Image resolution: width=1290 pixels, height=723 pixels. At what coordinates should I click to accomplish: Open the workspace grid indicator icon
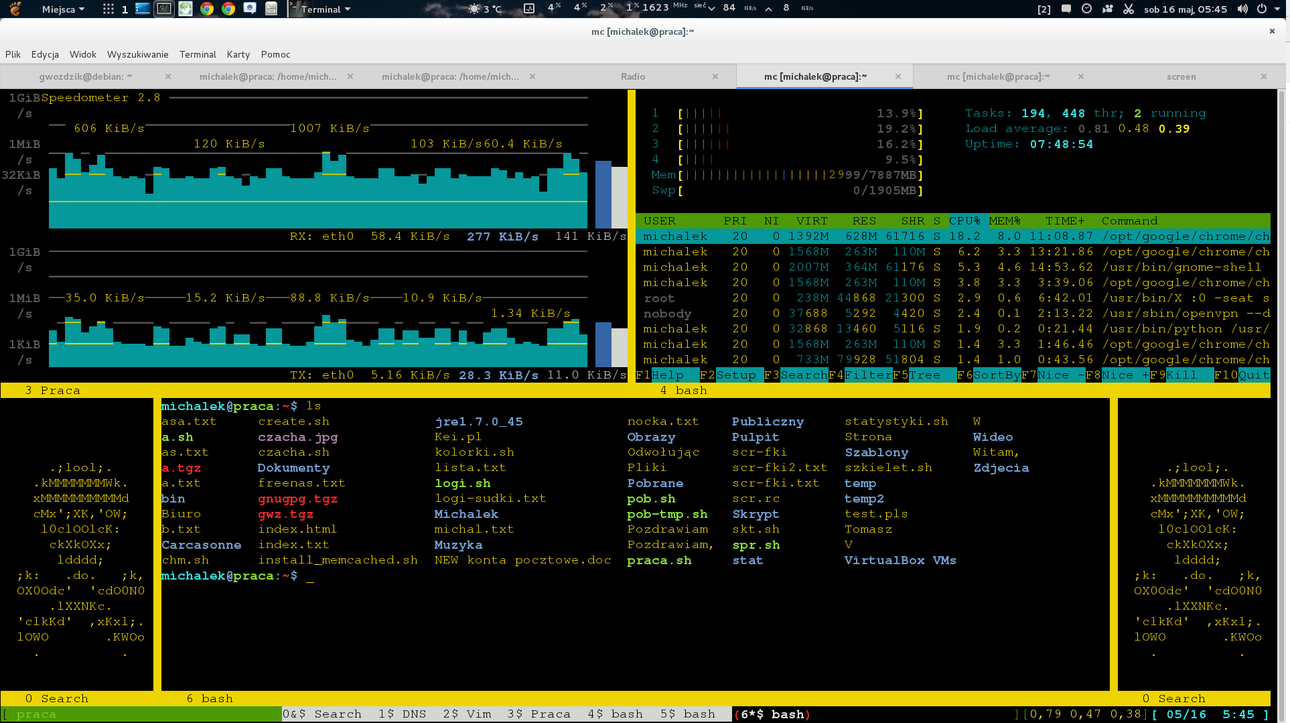point(108,9)
